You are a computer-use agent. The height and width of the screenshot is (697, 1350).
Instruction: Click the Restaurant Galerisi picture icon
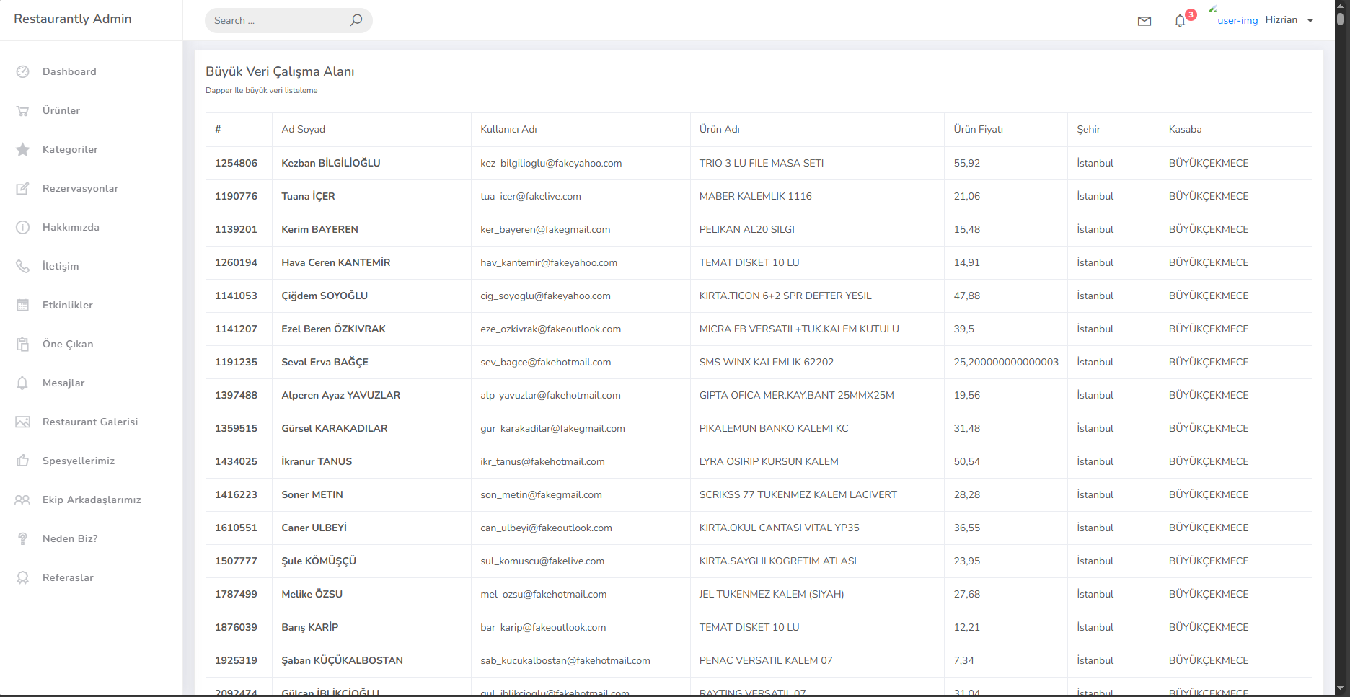coord(23,422)
